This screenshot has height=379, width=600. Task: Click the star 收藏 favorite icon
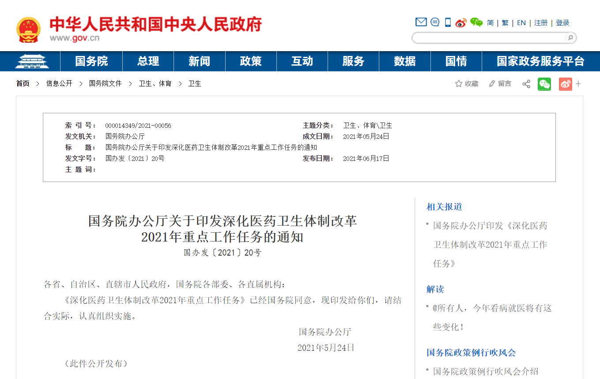tap(459, 84)
